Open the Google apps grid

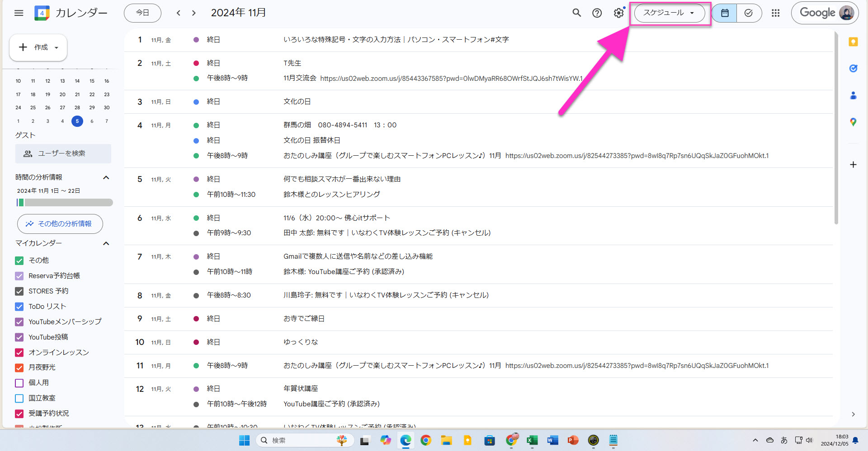pos(775,13)
